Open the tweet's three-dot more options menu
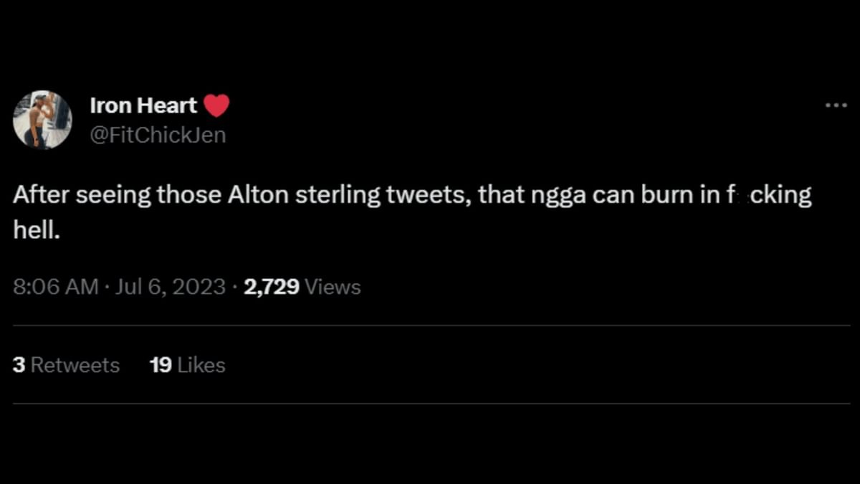 tap(836, 105)
